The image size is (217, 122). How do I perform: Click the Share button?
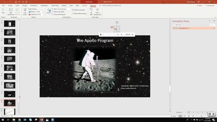pos(200,6)
